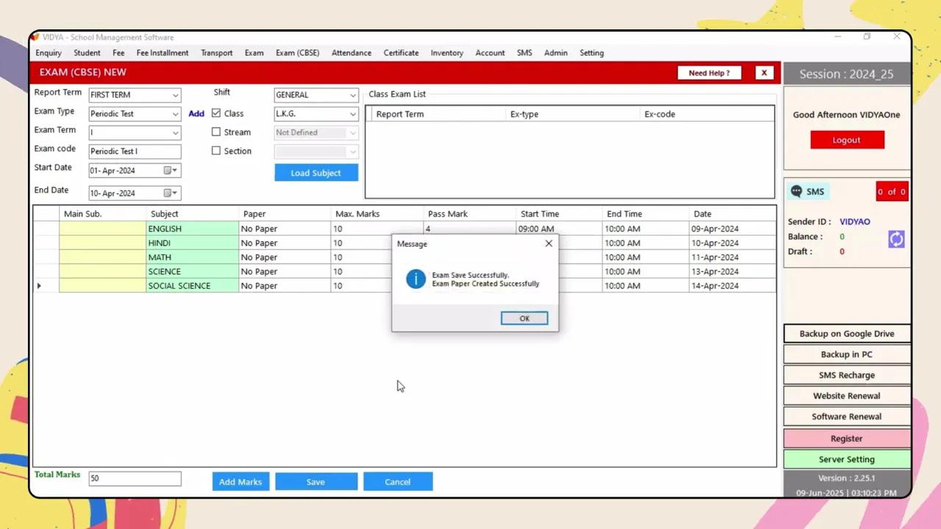Click the Backup in PC button

click(847, 354)
